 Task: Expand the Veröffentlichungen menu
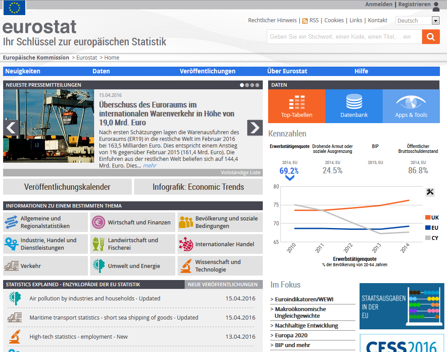pyautogui.click(x=208, y=71)
